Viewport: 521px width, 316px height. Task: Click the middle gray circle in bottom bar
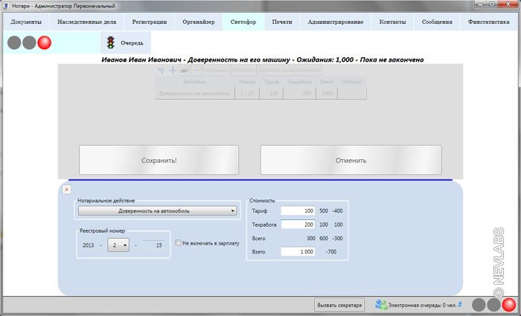(x=493, y=304)
